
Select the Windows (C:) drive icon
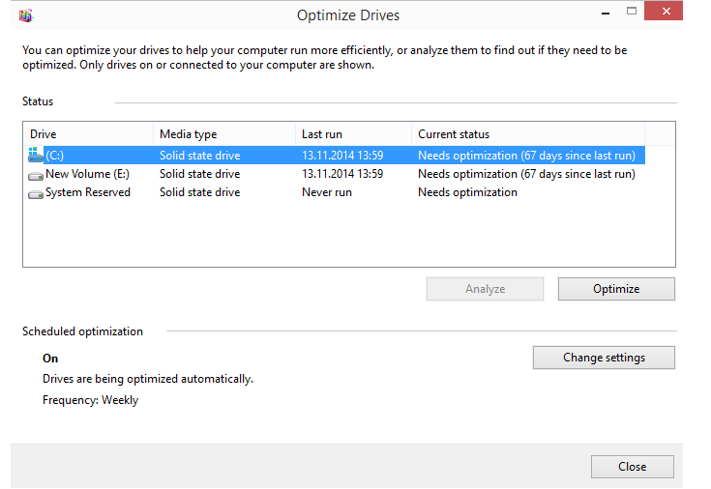pyautogui.click(x=36, y=155)
